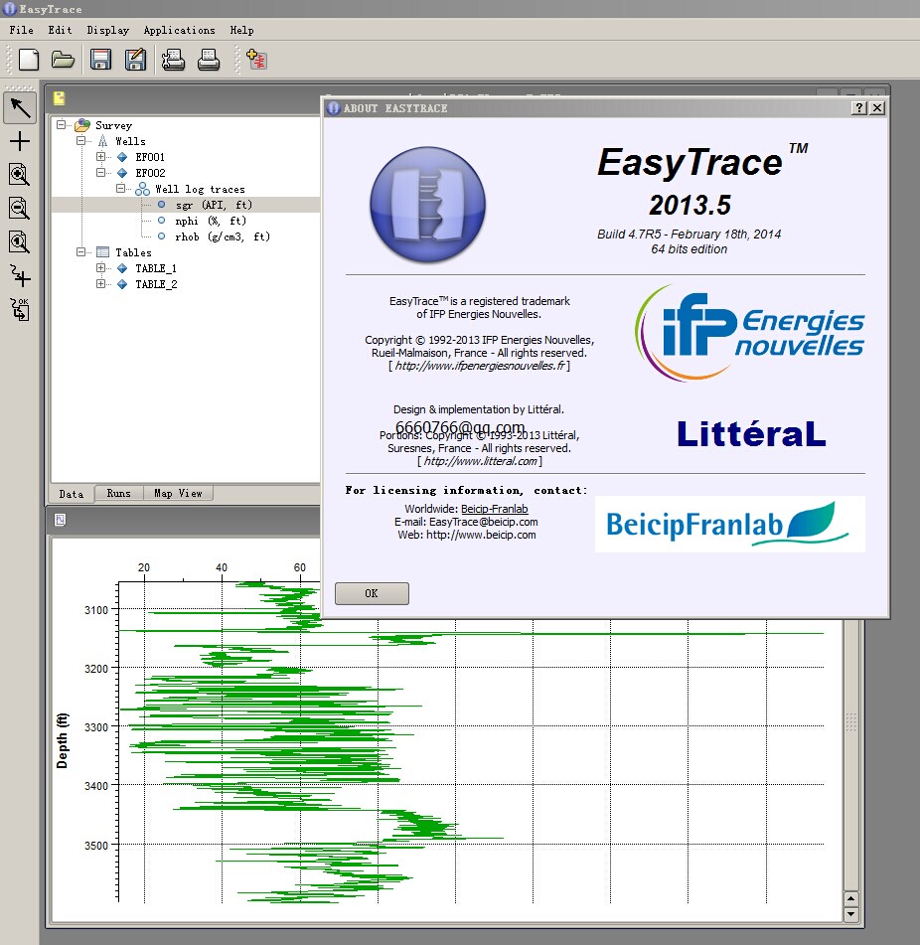Select the zoom in magnifier tool
This screenshot has height=945, width=920.
click(19, 175)
